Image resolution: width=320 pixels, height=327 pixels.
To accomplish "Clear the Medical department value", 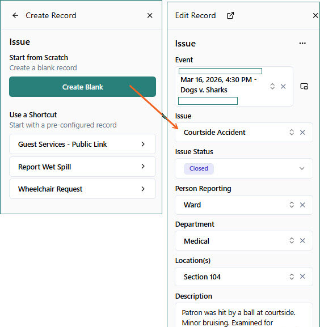I will (x=302, y=241).
